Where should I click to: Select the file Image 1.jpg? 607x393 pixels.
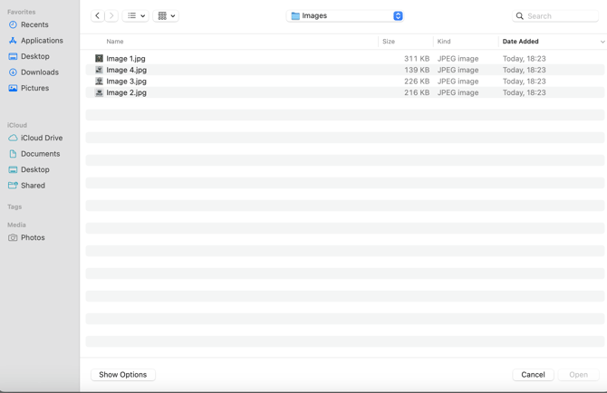point(126,59)
